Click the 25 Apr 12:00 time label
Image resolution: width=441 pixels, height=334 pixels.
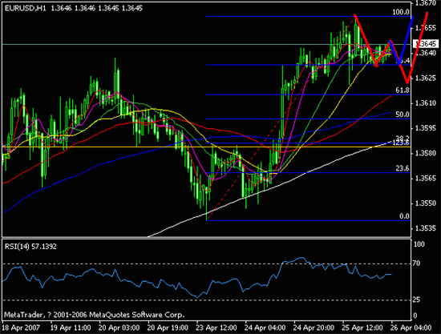click(x=362, y=328)
